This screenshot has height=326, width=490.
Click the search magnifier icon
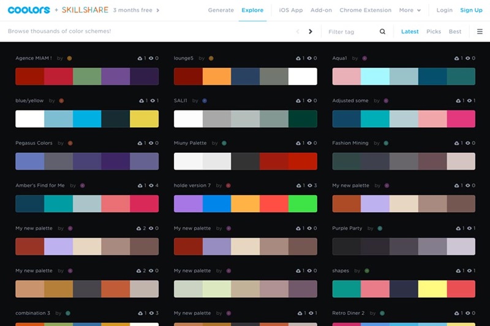tap(383, 32)
